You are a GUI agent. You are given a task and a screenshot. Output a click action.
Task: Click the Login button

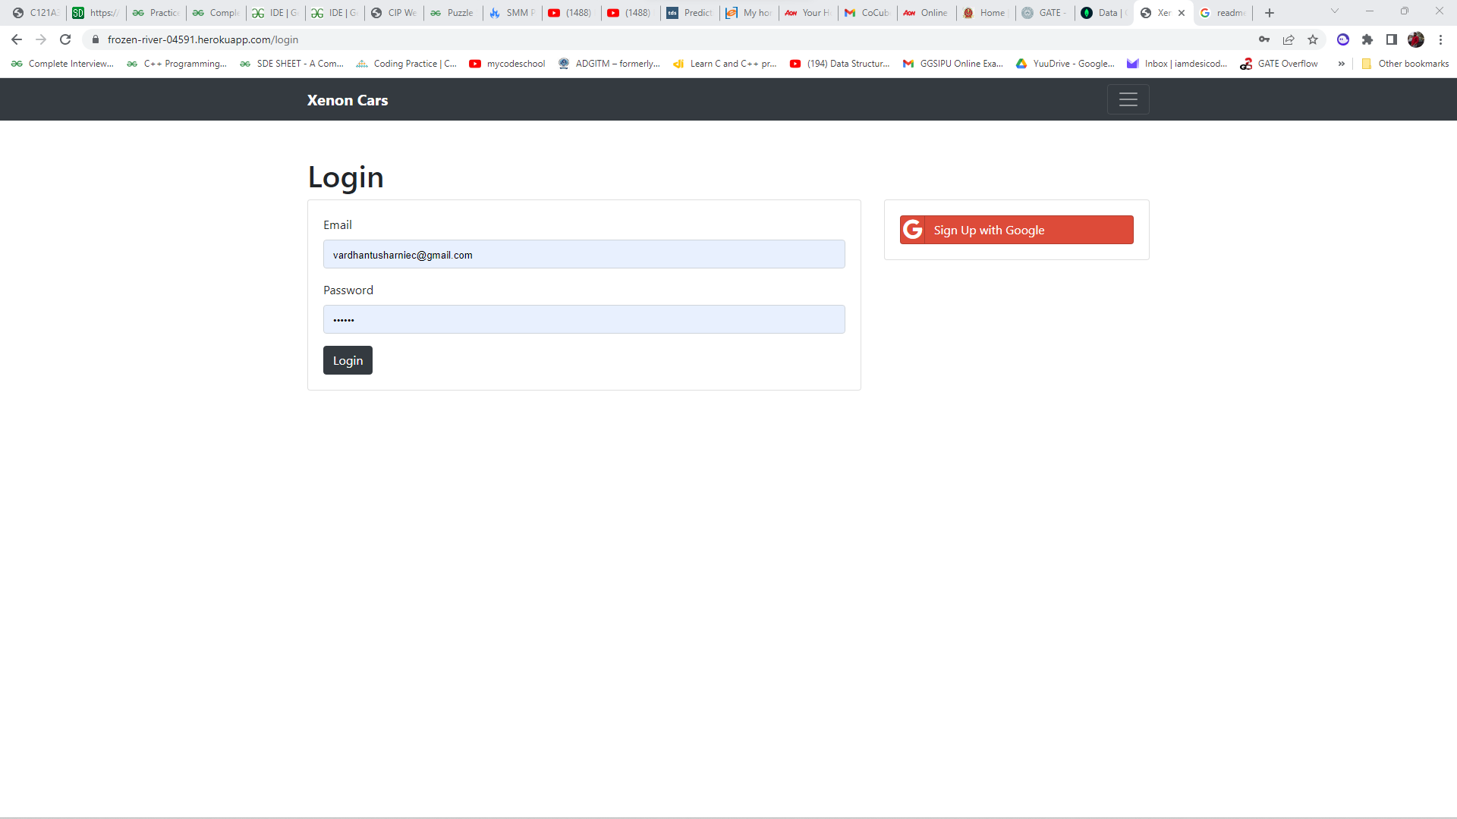click(x=348, y=360)
